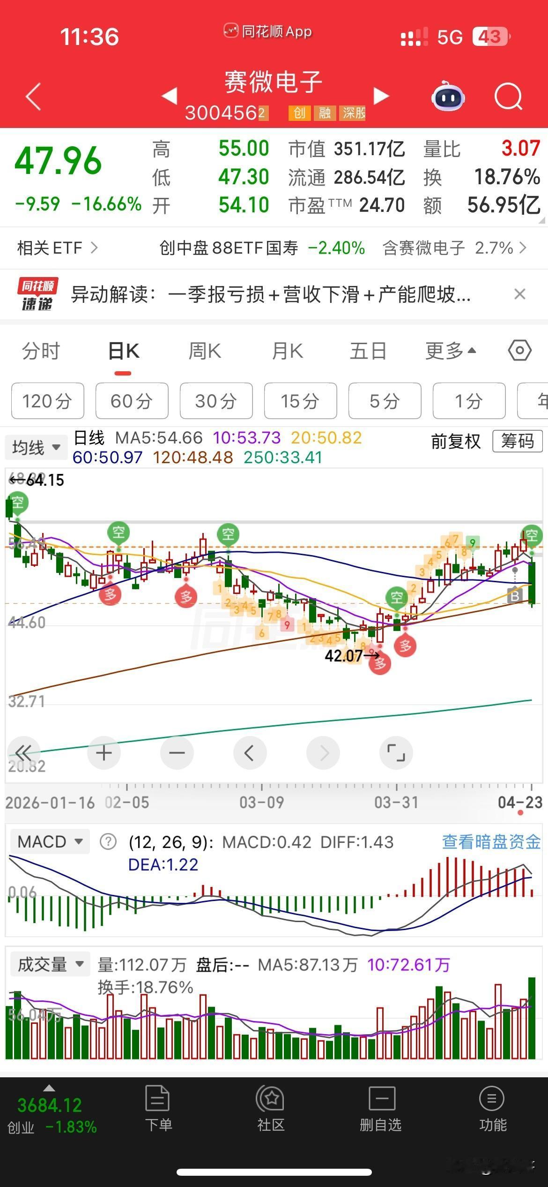Open the 均线 indicator dropdown
Viewport: 548px width, 1187px height.
click(x=36, y=447)
